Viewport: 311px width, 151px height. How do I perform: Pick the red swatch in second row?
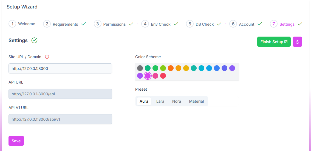coord(163,76)
